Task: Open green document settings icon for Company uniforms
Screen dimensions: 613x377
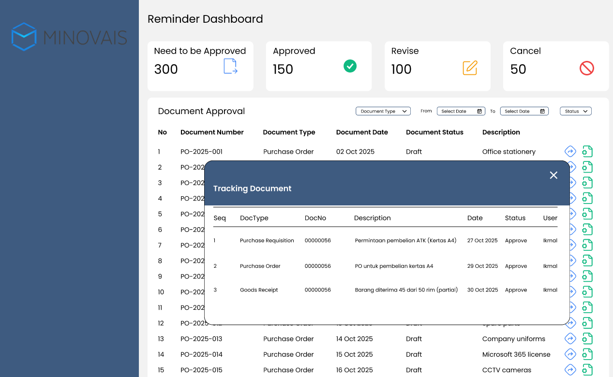Action: (x=587, y=339)
